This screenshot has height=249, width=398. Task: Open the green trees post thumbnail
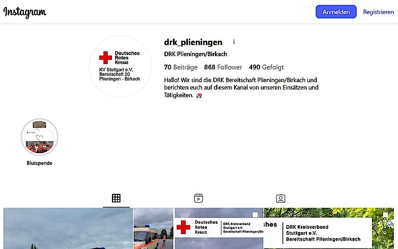coord(328,228)
